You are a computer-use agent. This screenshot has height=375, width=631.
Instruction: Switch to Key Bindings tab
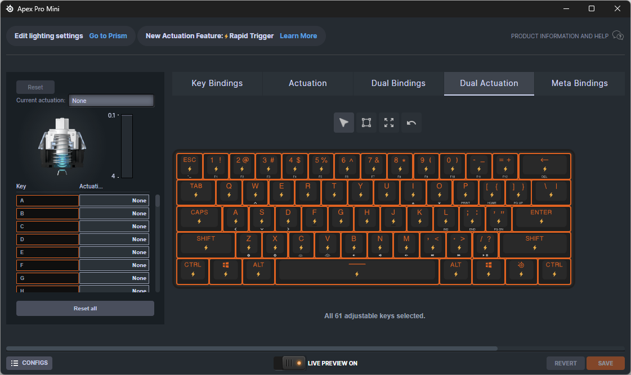click(x=217, y=83)
